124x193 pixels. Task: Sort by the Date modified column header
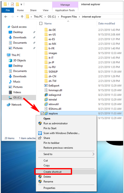click(x=107, y=23)
